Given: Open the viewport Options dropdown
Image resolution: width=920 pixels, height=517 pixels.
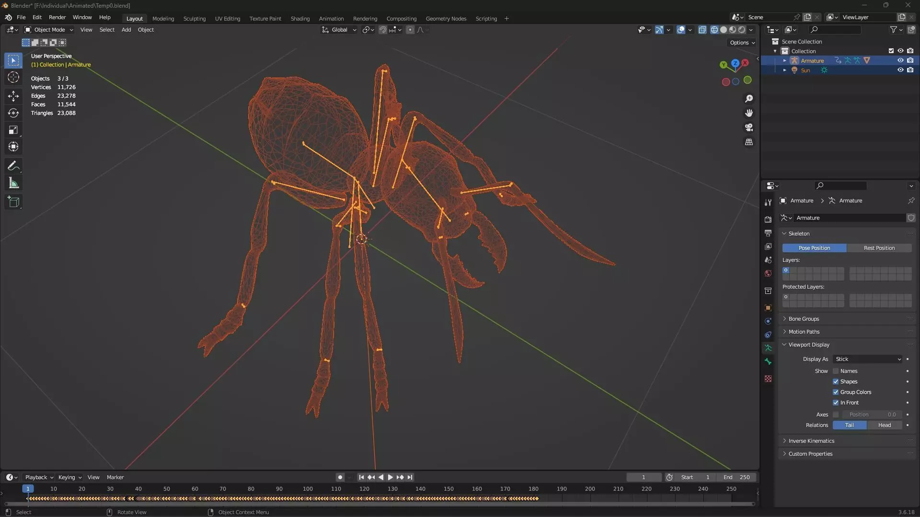Looking at the screenshot, I should point(742,43).
